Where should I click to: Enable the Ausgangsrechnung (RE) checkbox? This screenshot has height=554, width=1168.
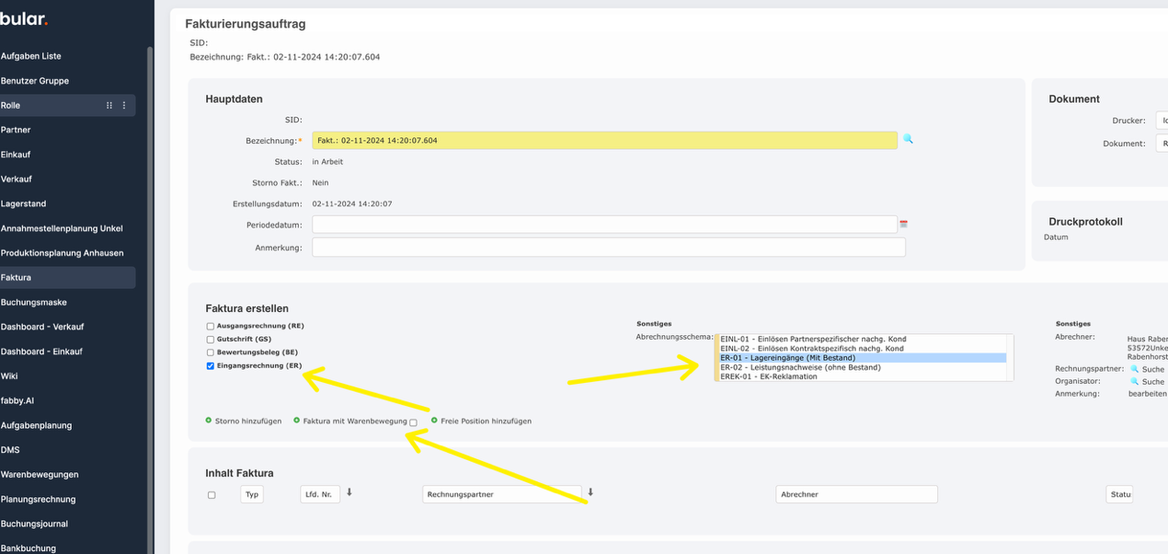tap(211, 326)
